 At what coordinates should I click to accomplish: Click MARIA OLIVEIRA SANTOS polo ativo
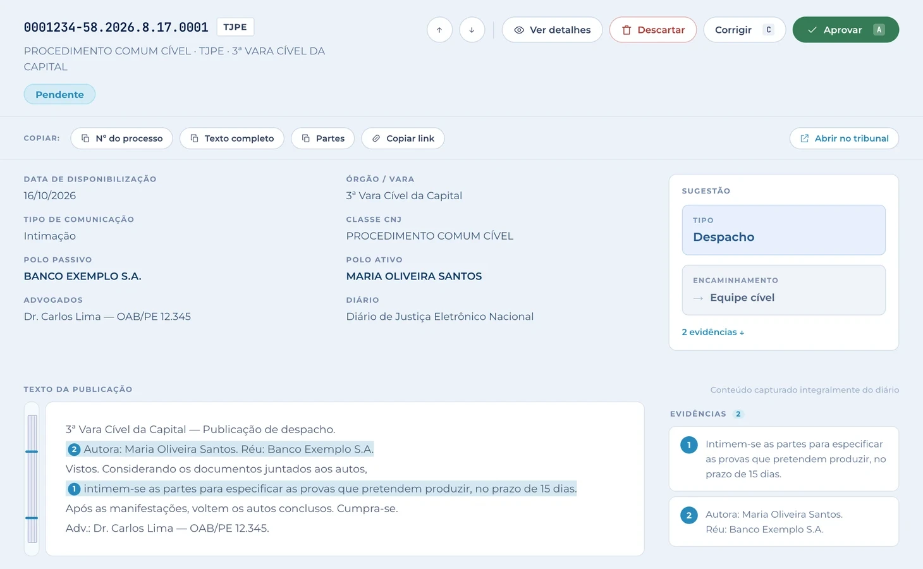pos(414,276)
